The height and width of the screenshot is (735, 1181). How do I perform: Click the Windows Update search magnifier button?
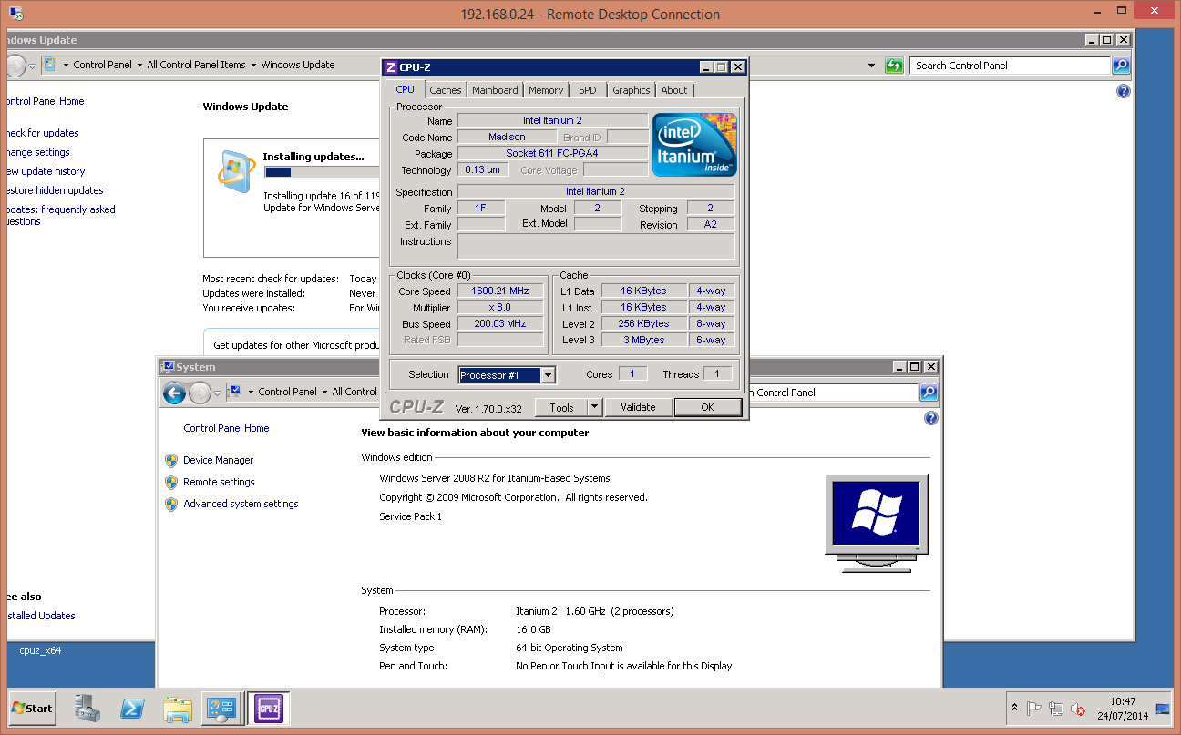1121,66
